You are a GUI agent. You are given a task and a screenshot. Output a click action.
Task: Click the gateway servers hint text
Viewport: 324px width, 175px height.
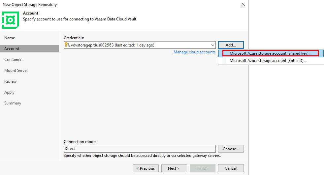[x=142, y=156]
